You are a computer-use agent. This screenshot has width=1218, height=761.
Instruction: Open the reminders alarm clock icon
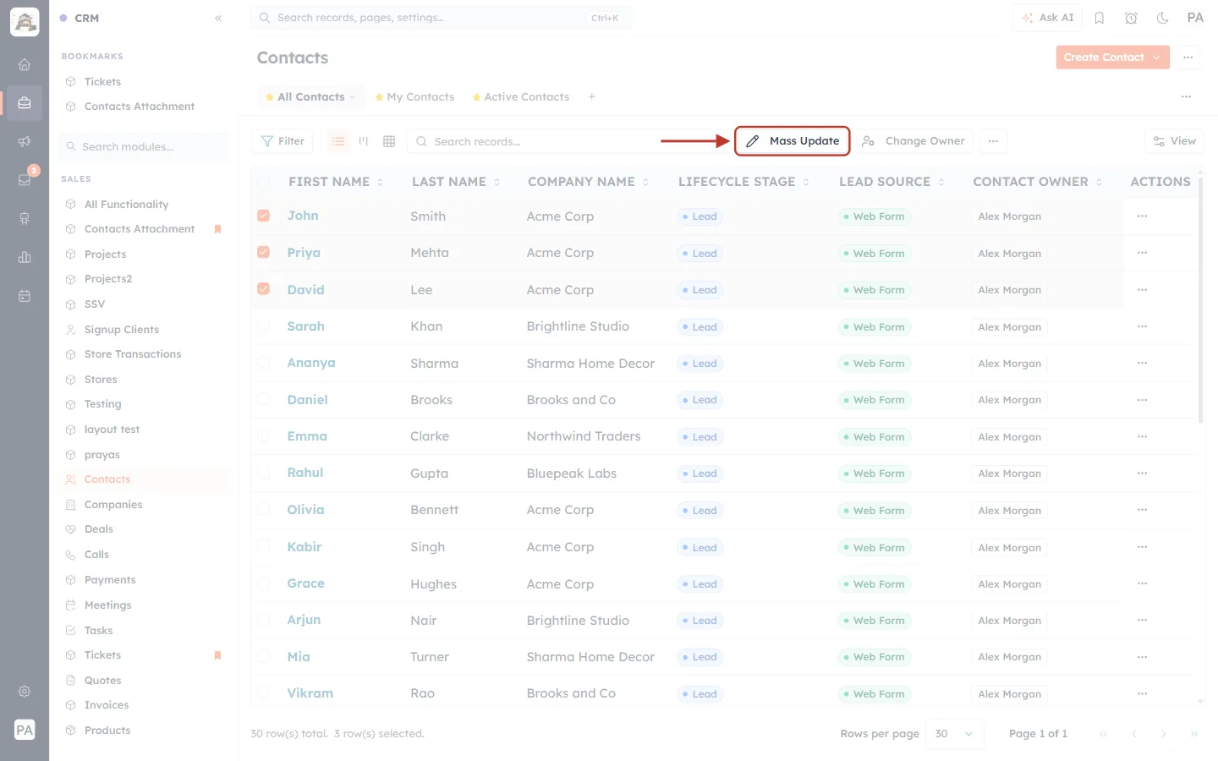click(1131, 18)
